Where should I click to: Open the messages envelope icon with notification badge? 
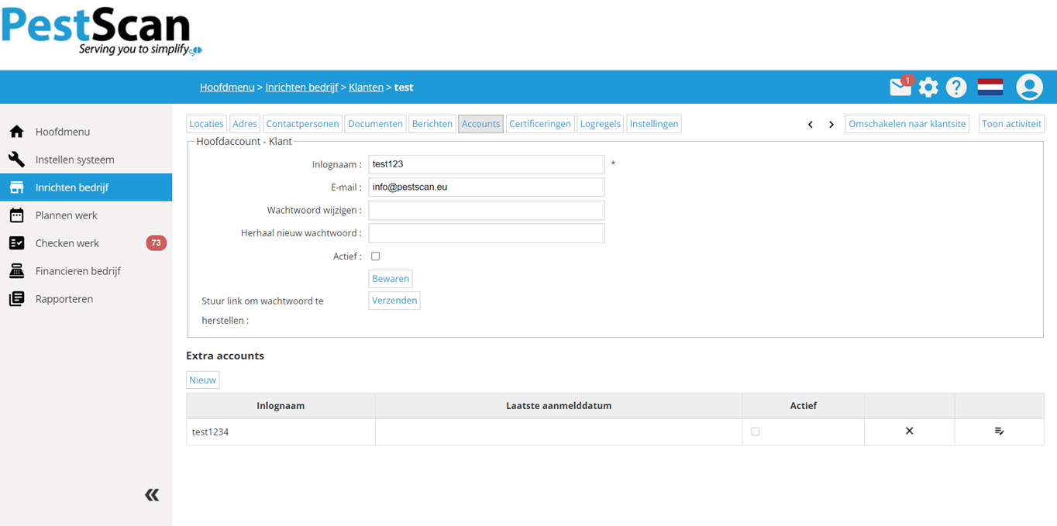pyautogui.click(x=901, y=86)
